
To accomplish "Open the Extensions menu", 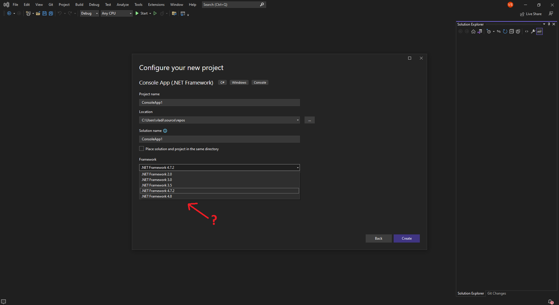I will point(156,5).
